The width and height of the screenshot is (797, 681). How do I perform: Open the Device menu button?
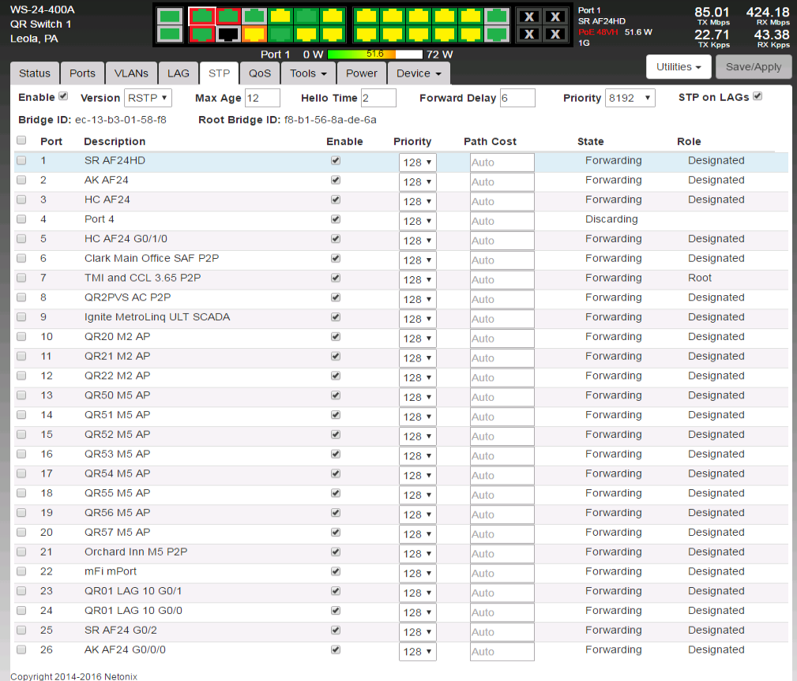tap(419, 73)
